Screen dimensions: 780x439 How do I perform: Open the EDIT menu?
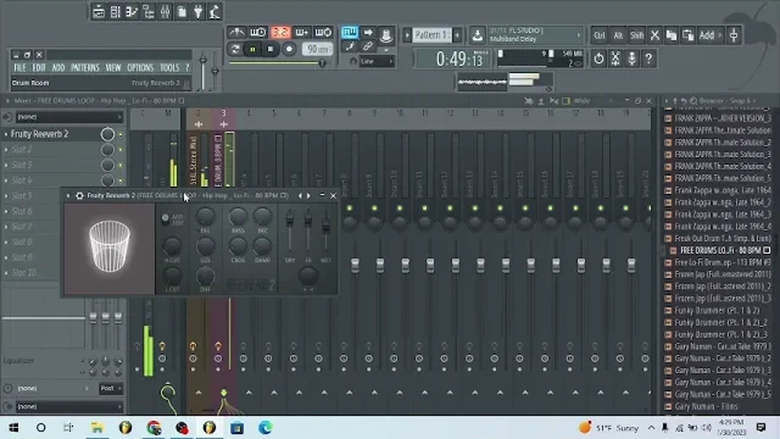(x=39, y=68)
